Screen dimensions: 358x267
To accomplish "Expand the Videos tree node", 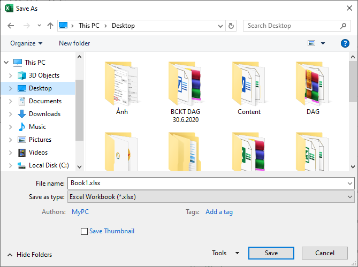I will (x=11, y=152).
